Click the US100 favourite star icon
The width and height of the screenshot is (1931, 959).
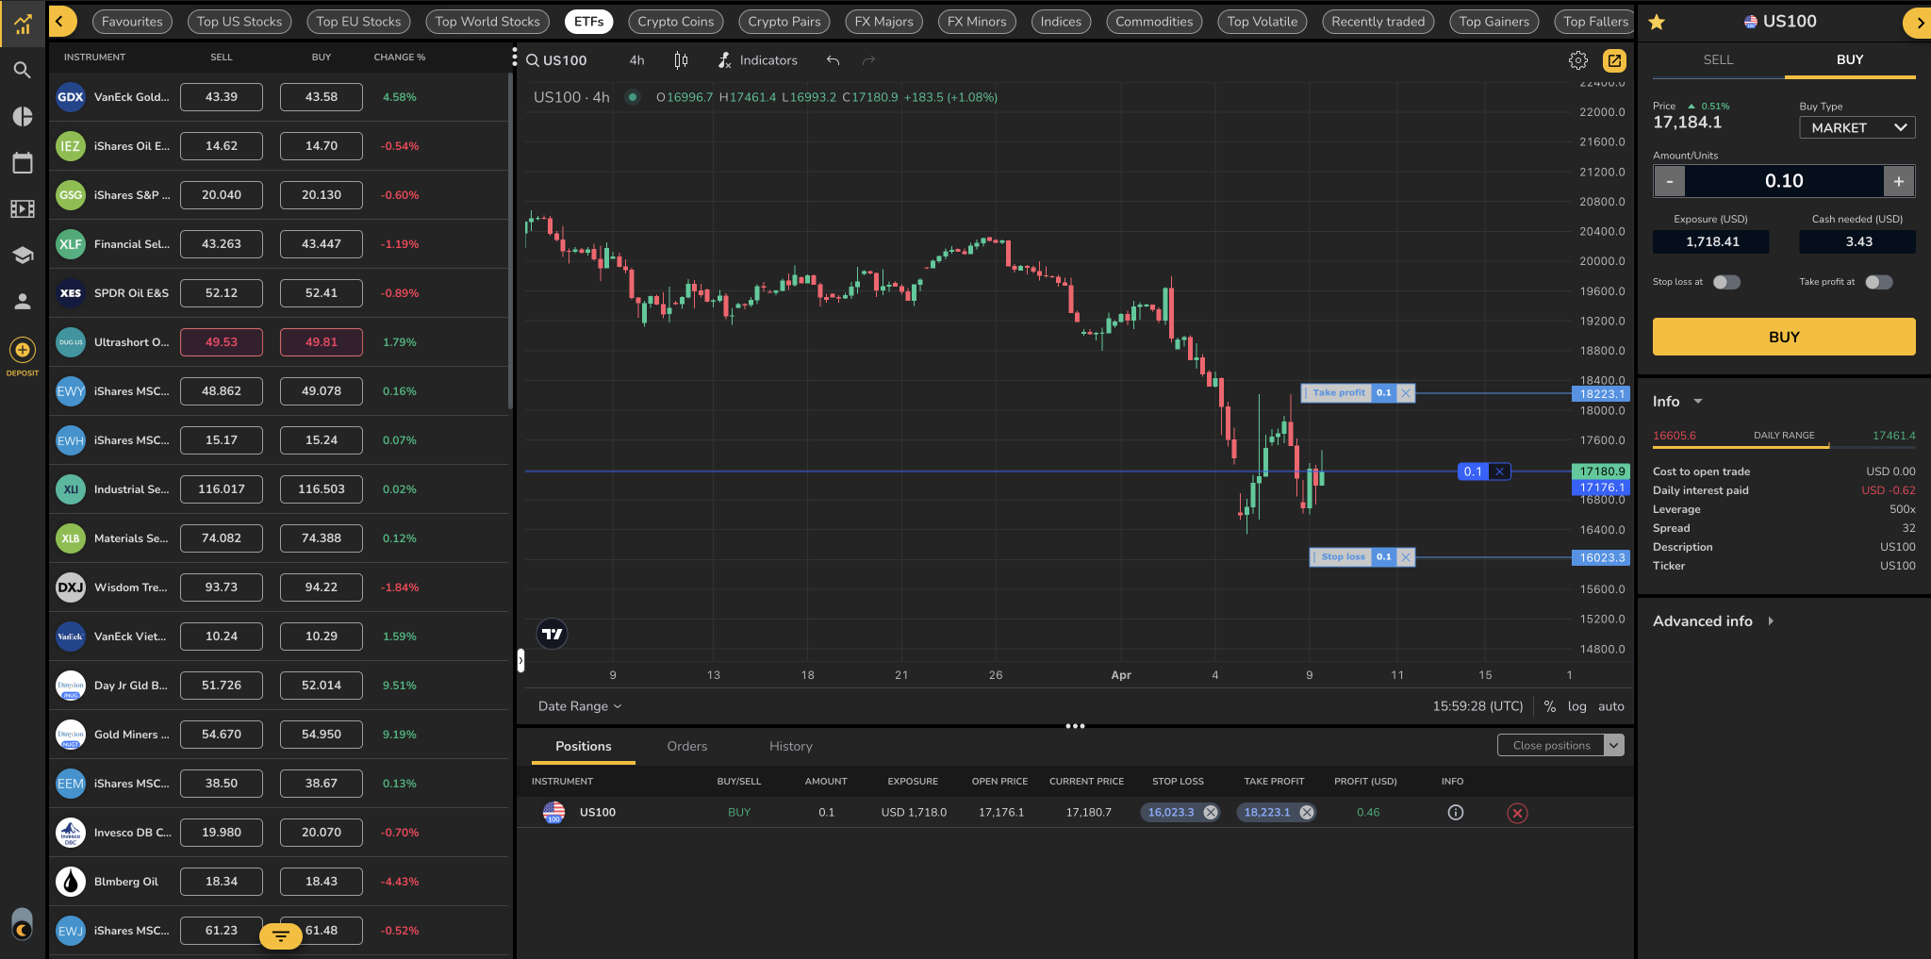1657,22
